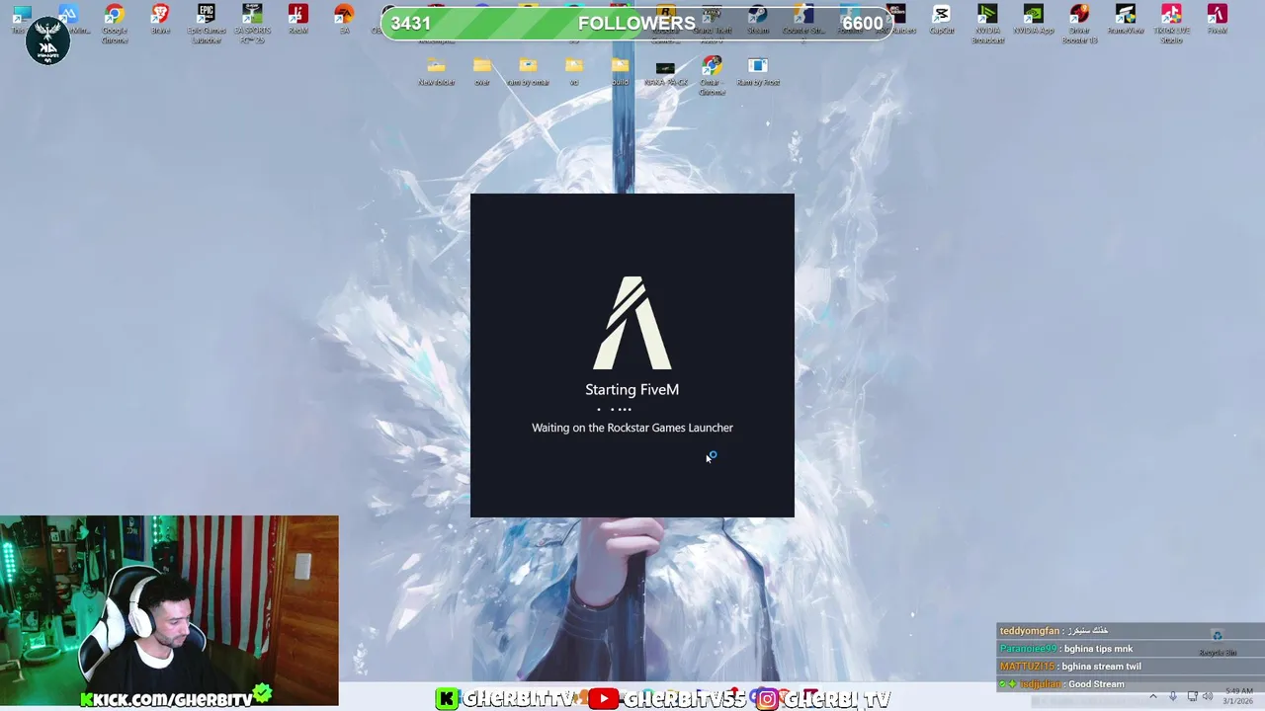Open Driver Booster 13 shortcut

pyautogui.click(x=1079, y=23)
